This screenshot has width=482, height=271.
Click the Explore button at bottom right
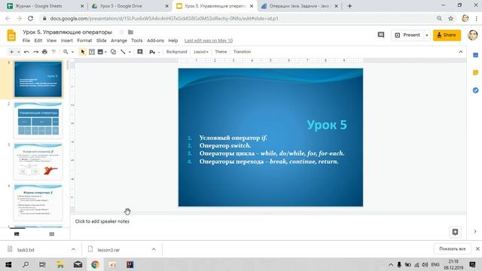pos(455,232)
